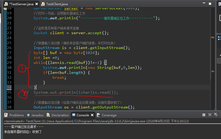Open the Outline view icon
Image resolution: width=221 pixels, height=139 pixels.
click(x=219, y=38)
